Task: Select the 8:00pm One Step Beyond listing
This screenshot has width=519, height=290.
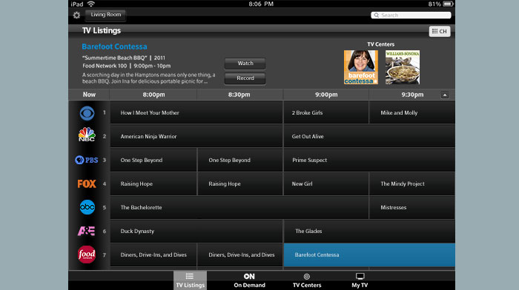Action: pos(153,161)
